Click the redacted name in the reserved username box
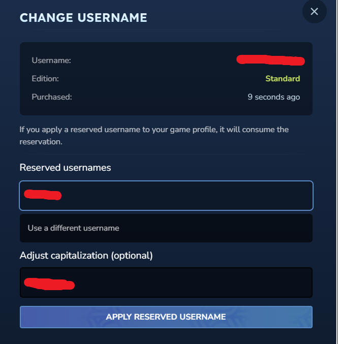The width and height of the screenshot is (338, 344). (x=43, y=195)
